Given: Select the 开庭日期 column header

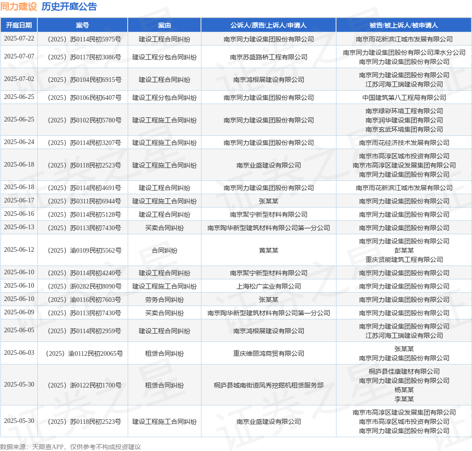Looking at the screenshot, I should tap(19, 25).
